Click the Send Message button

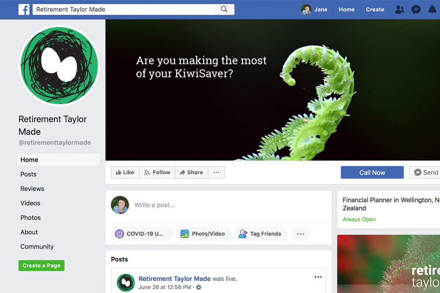click(x=425, y=172)
